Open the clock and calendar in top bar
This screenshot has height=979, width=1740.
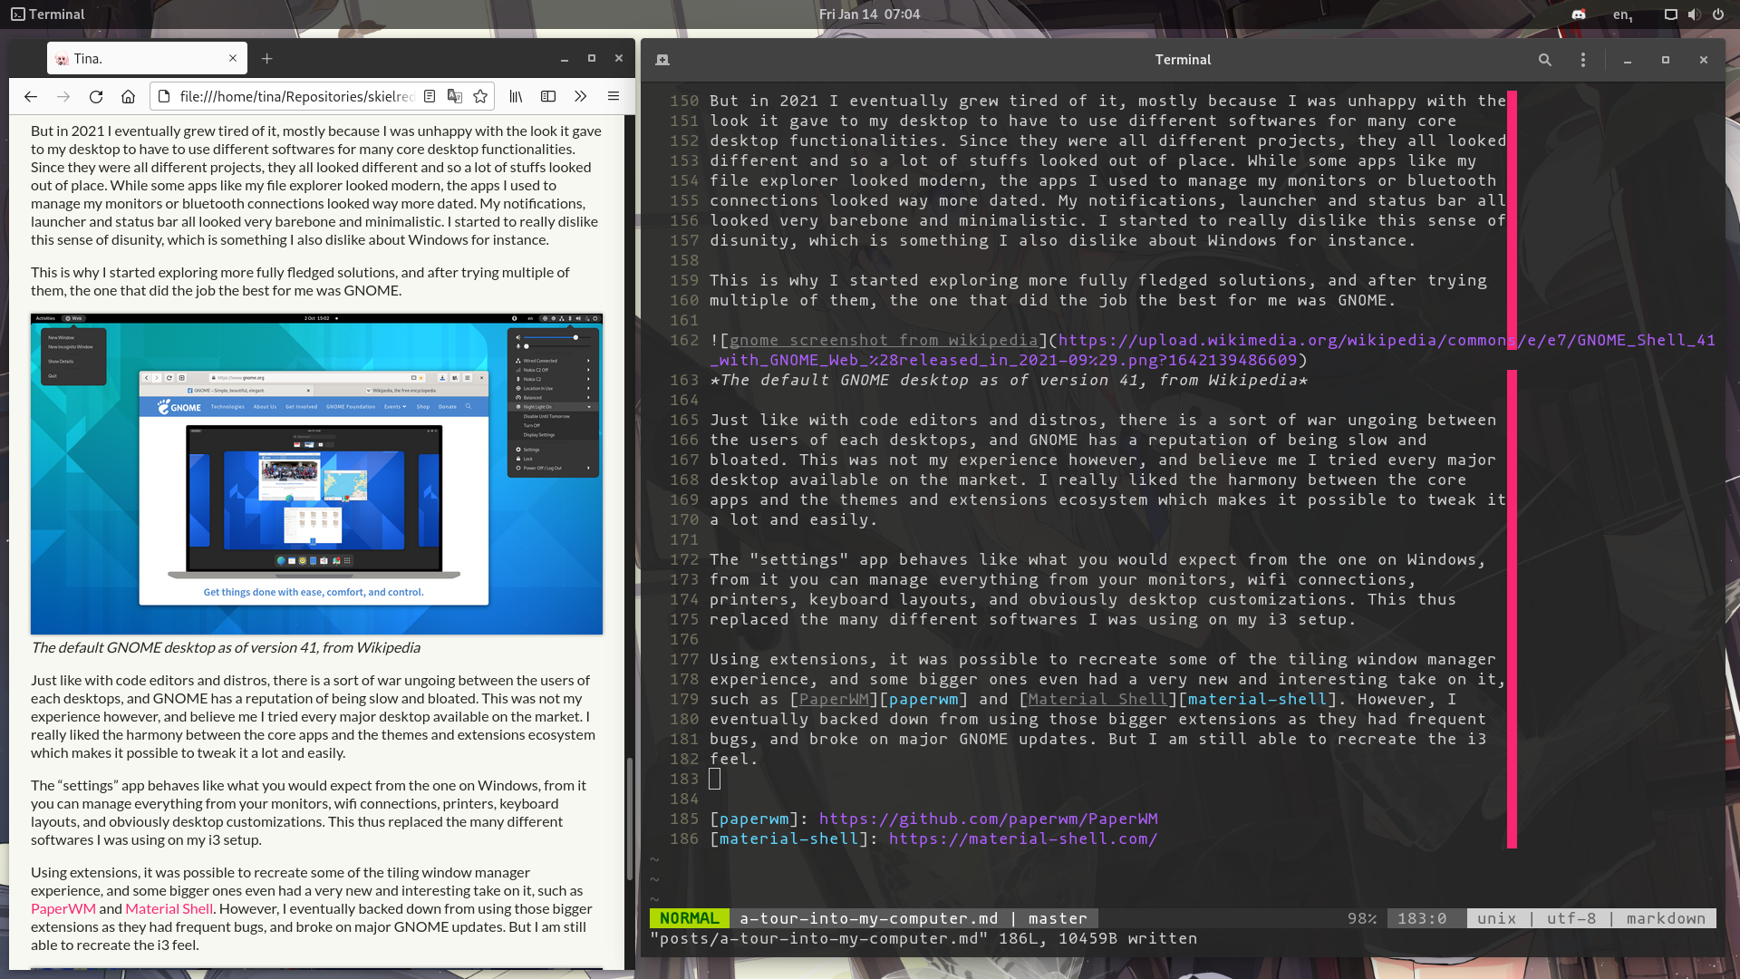[869, 14]
